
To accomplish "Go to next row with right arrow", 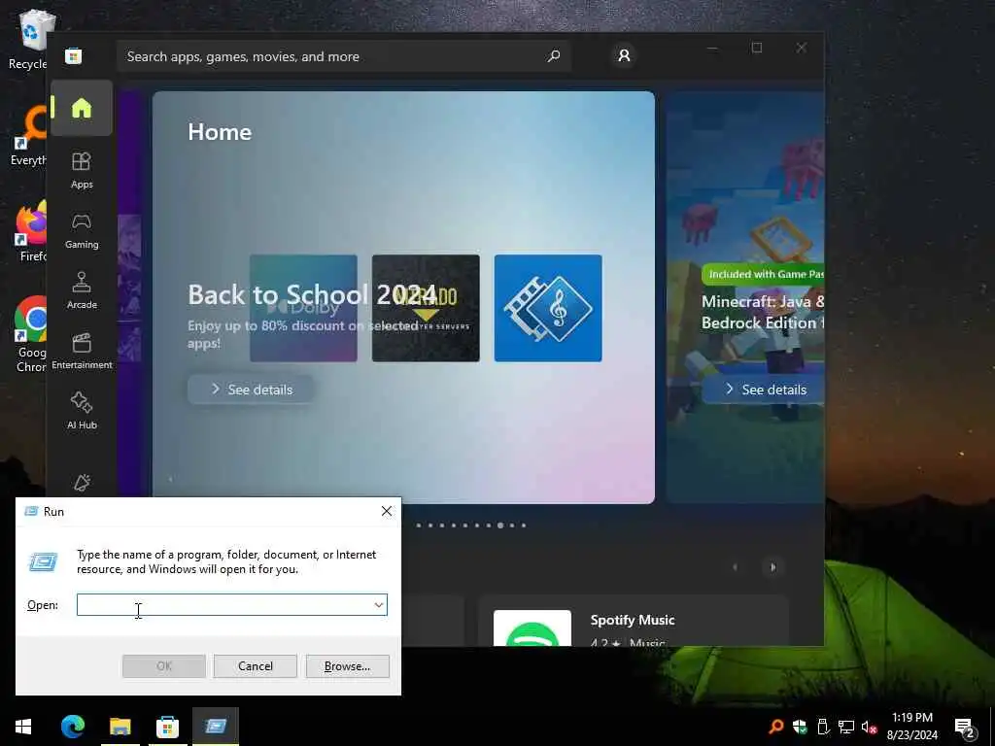I will pyautogui.click(x=772, y=567).
